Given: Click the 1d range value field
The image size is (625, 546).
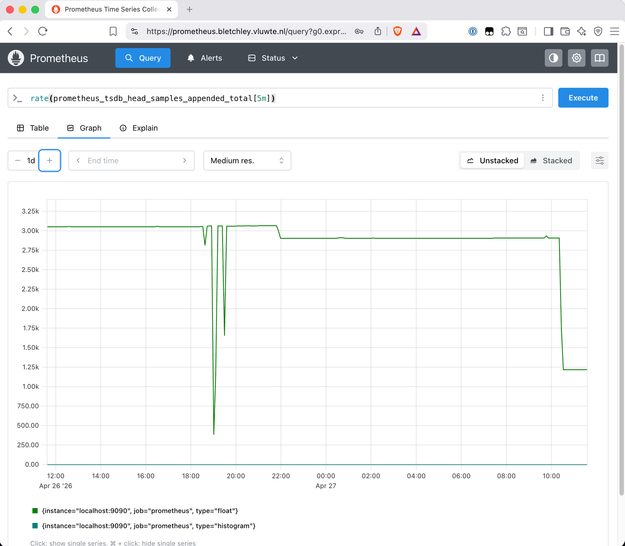Looking at the screenshot, I should (31, 160).
